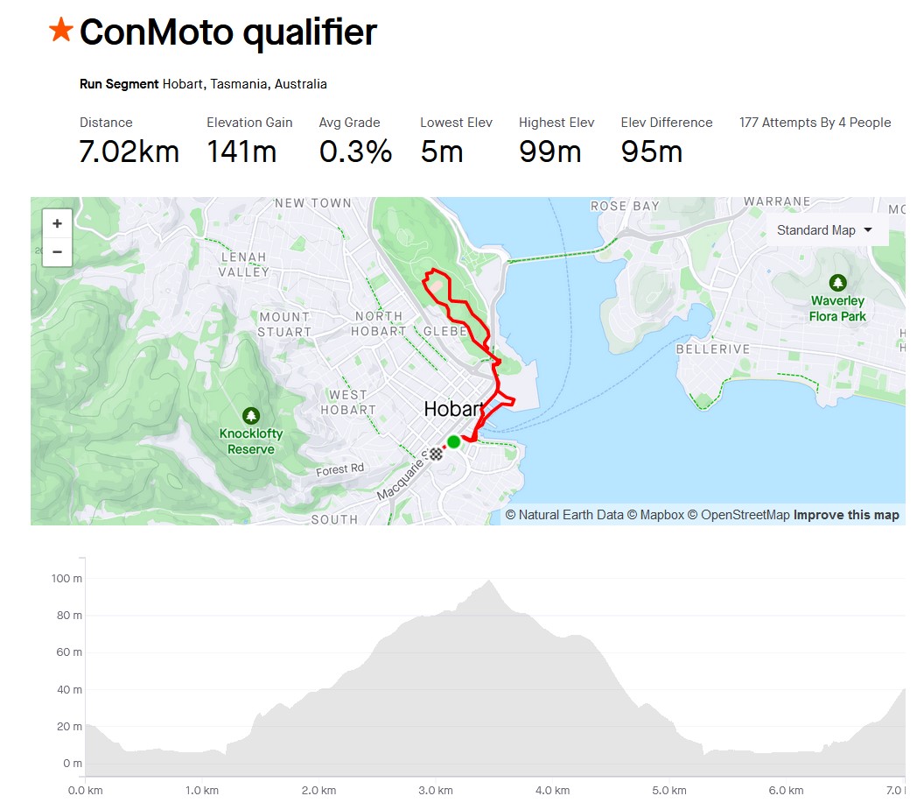Click the elevation chart's highest peak

coord(489,581)
